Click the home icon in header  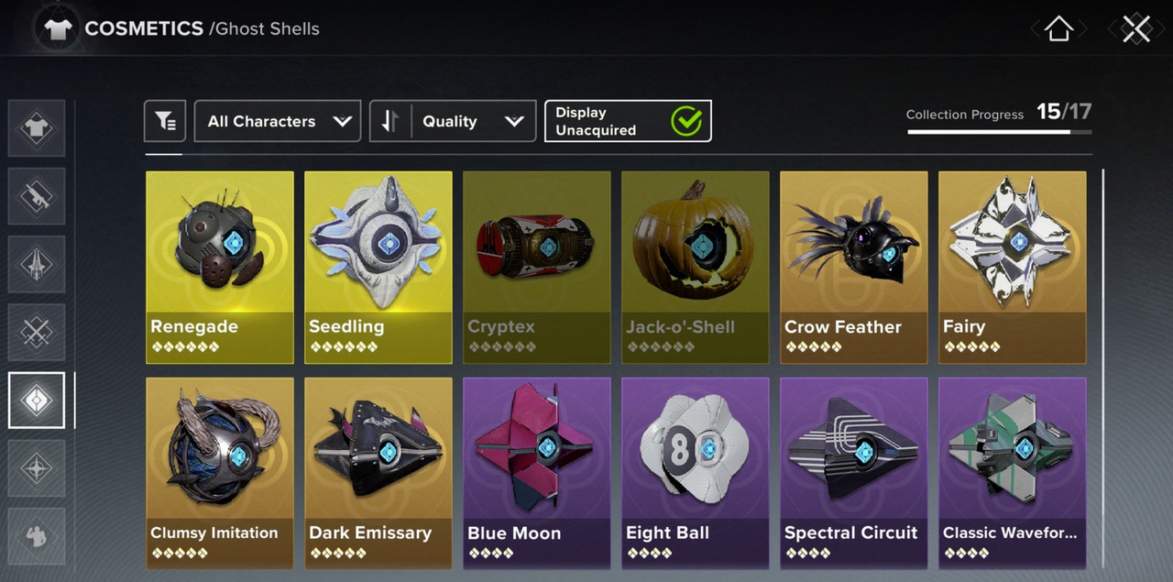tap(1058, 28)
